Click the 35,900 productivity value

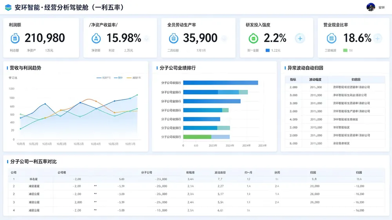click(x=200, y=38)
